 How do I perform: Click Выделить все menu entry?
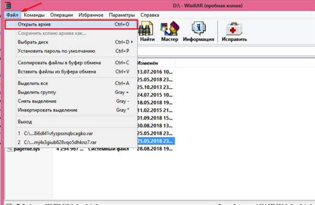pos(71,83)
